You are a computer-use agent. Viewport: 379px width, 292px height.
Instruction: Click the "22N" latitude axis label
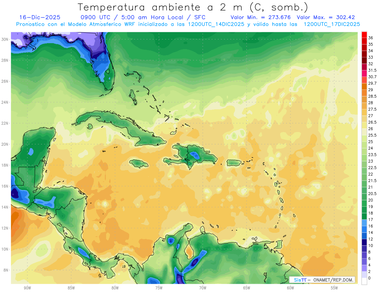pos(5,123)
